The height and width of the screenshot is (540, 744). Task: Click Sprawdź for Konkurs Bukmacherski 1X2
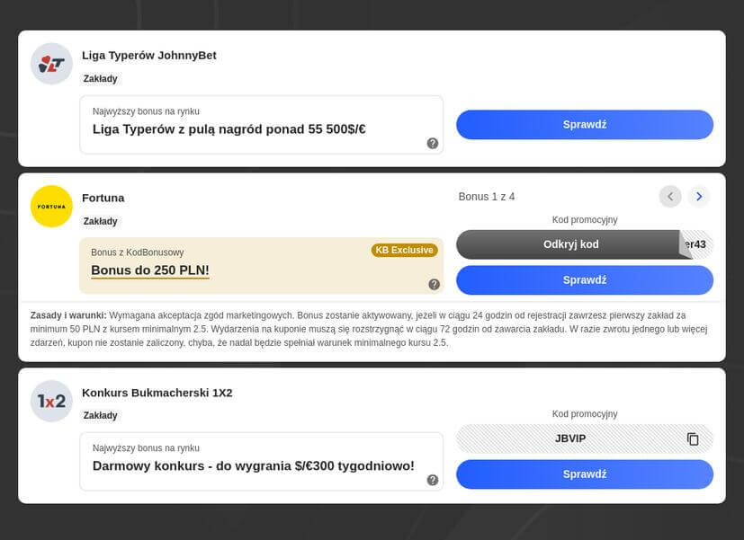click(x=585, y=474)
